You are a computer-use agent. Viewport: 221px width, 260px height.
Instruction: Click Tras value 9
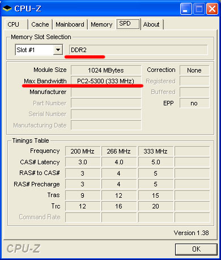[x=83, y=195]
